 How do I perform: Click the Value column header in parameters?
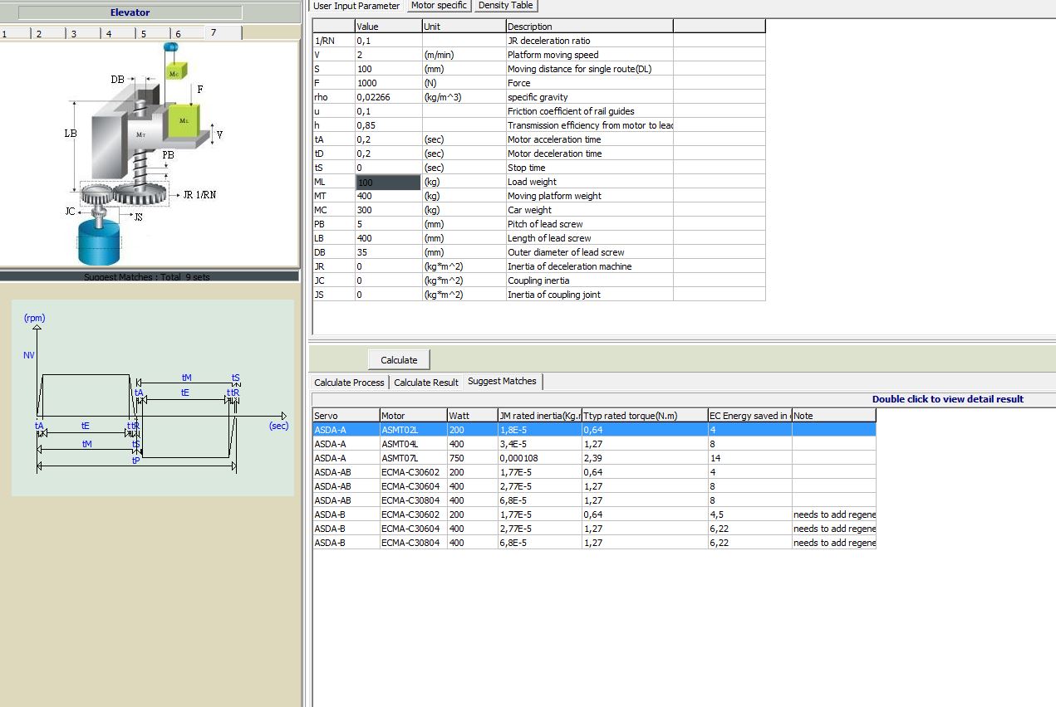point(388,27)
